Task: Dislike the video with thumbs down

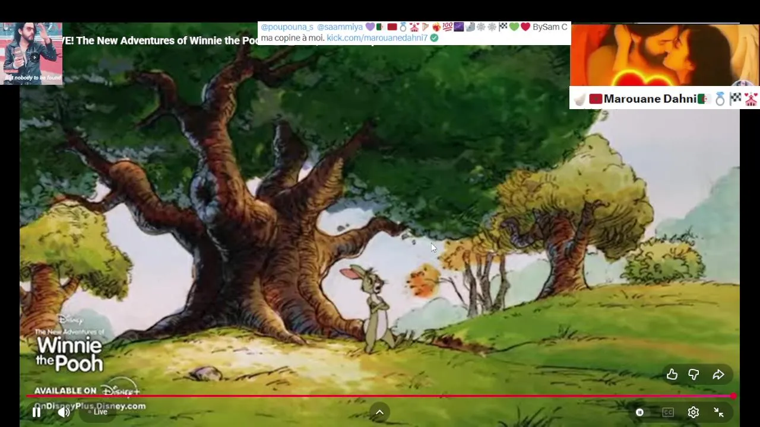Action: [693, 374]
